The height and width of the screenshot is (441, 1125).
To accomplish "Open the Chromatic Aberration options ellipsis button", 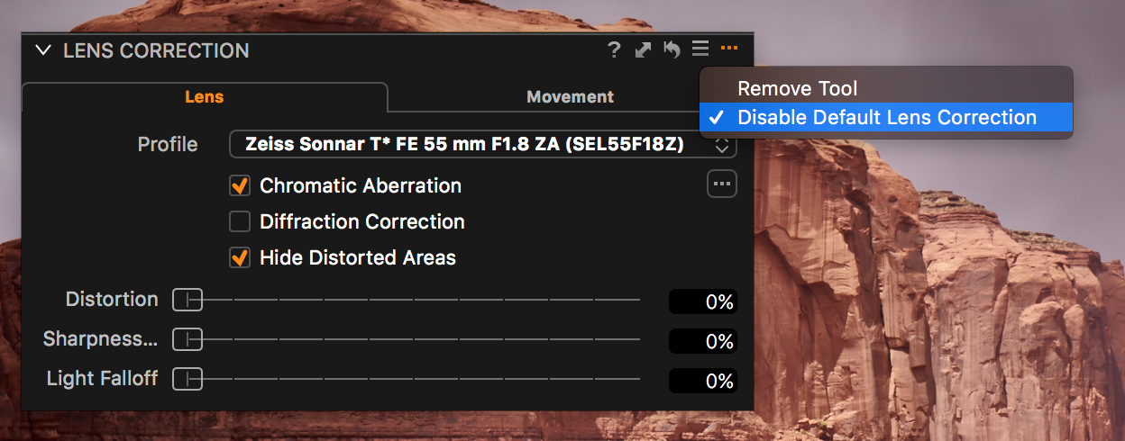I will coord(721,184).
